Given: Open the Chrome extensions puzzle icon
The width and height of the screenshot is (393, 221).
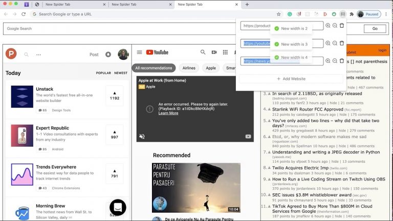Looking at the screenshot, I should point(352,14).
